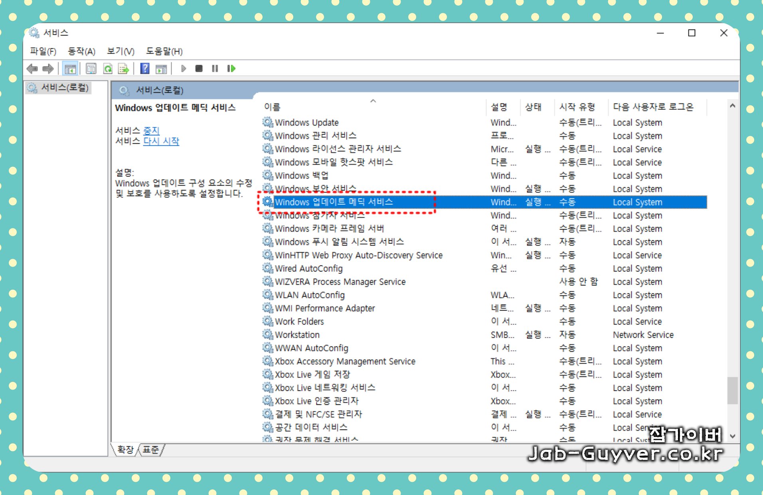763x495 pixels.
Task: Sort by the 시작 유형 column header
Action: pos(581,107)
